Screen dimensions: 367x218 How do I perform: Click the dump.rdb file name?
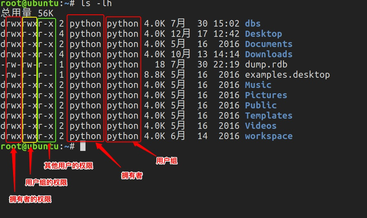click(266, 65)
